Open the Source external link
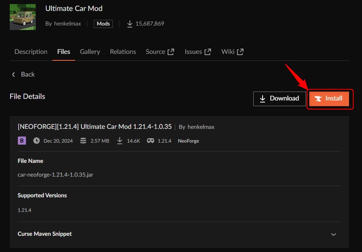This screenshot has height=252, width=362. coord(160,51)
